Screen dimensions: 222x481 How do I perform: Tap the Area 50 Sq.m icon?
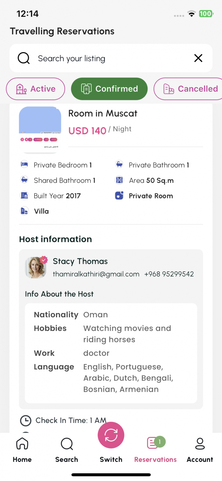point(119,180)
